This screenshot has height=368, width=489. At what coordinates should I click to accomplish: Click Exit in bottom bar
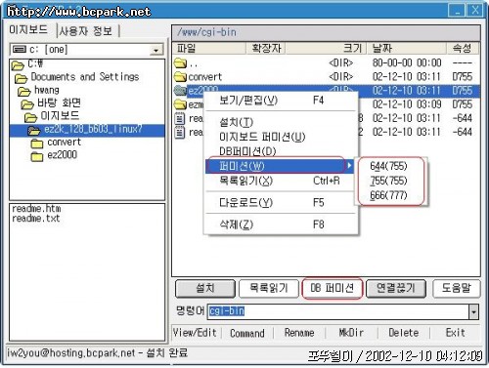[456, 333]
